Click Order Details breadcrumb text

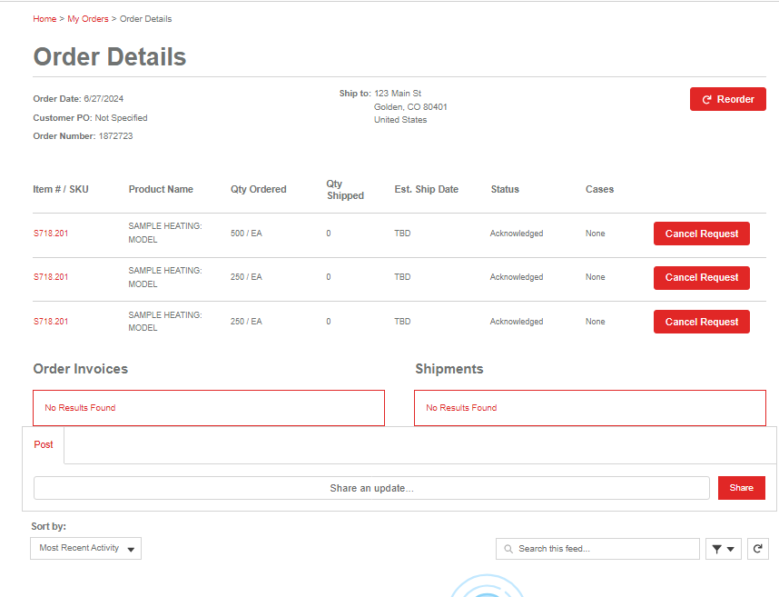(145, 19)
